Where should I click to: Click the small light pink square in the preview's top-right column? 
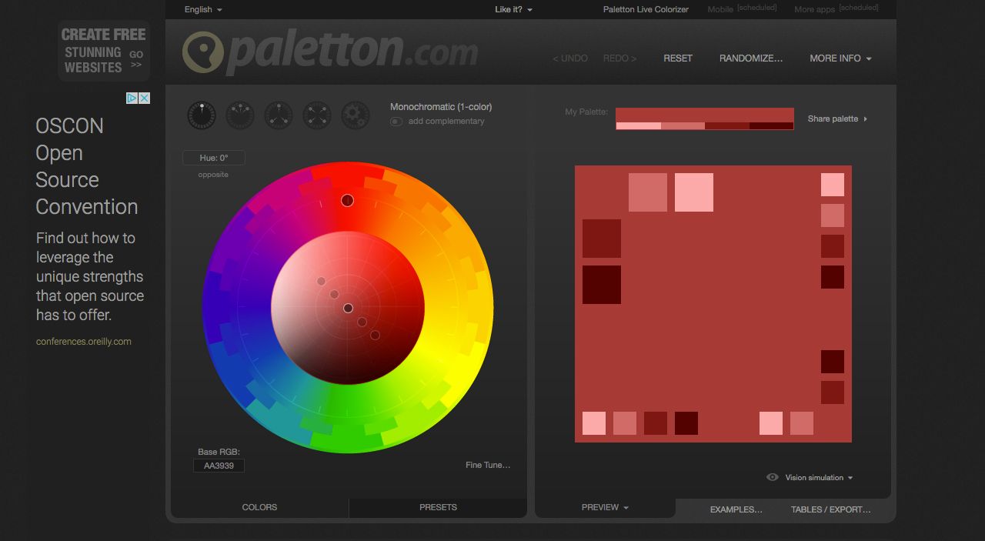[x=833, y=185]
